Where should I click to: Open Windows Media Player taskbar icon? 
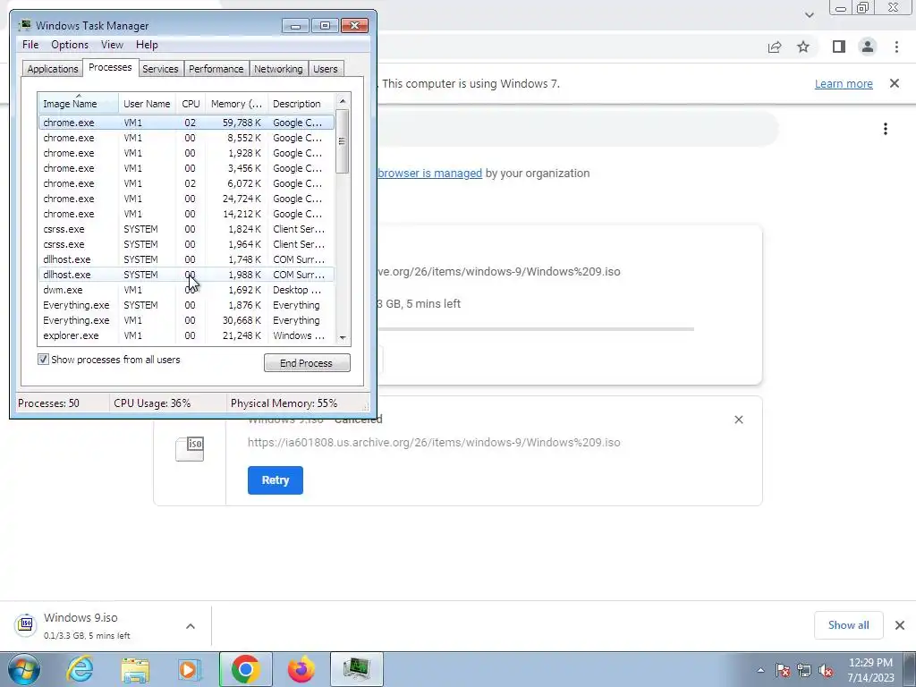190,670
